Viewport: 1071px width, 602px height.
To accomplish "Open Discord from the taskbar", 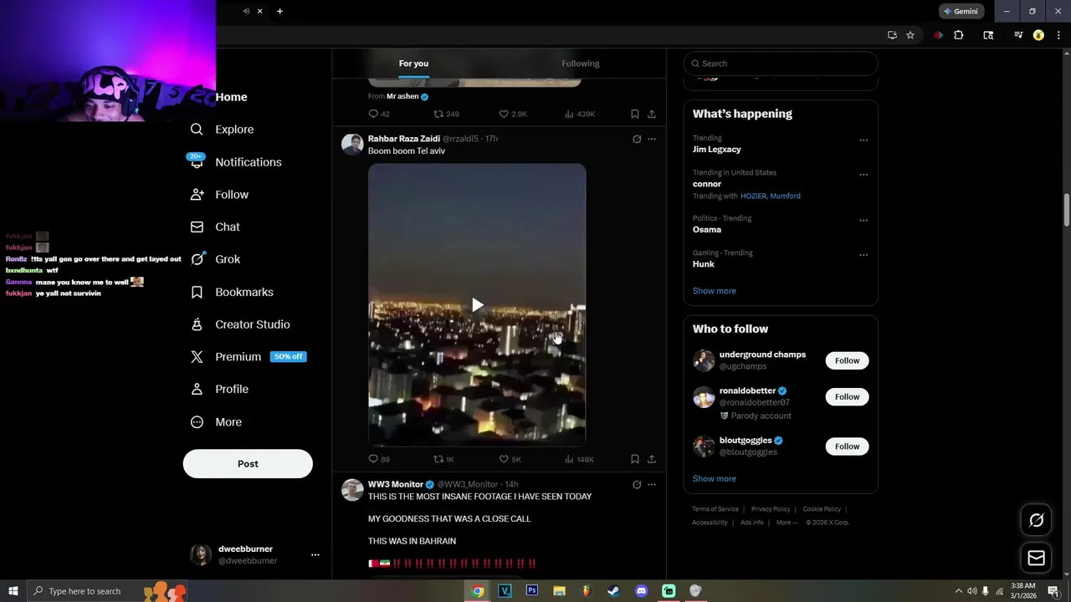I will pos(641,591).
